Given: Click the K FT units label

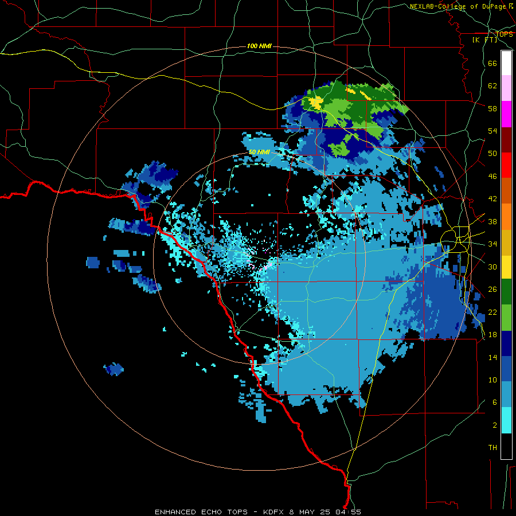Looking at the screenshot, I should coord(484,40).
